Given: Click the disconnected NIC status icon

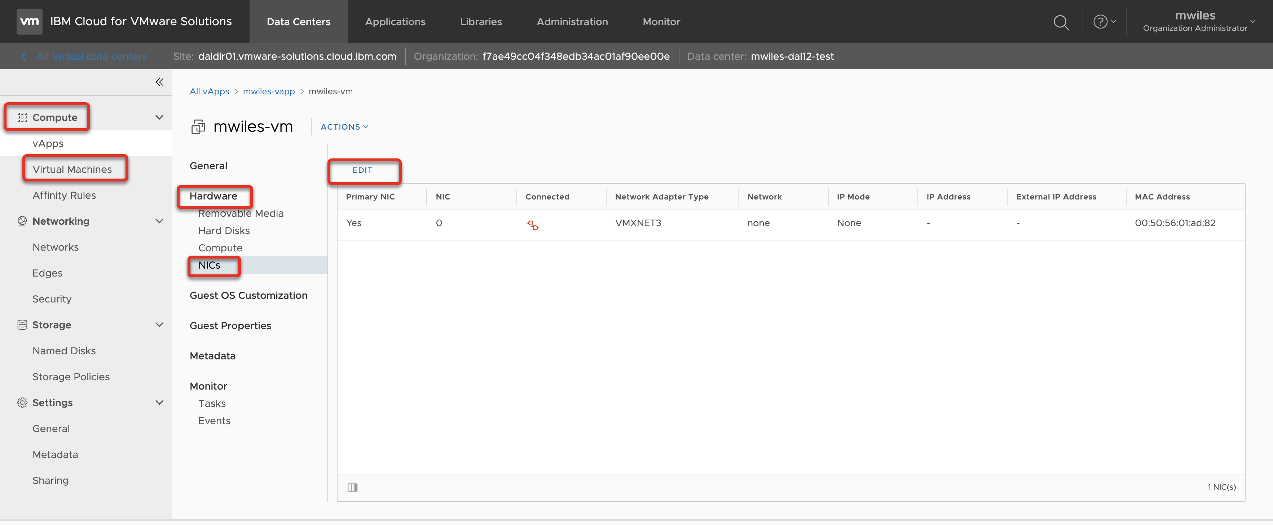Looking at the screenshot, I should [x=532, y=225].
